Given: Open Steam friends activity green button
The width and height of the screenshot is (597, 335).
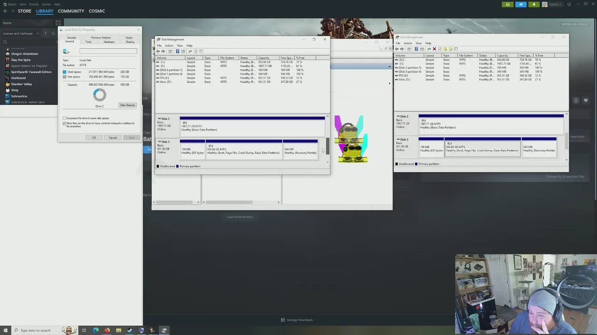Looking at the screenshot, I should (508, 4).
